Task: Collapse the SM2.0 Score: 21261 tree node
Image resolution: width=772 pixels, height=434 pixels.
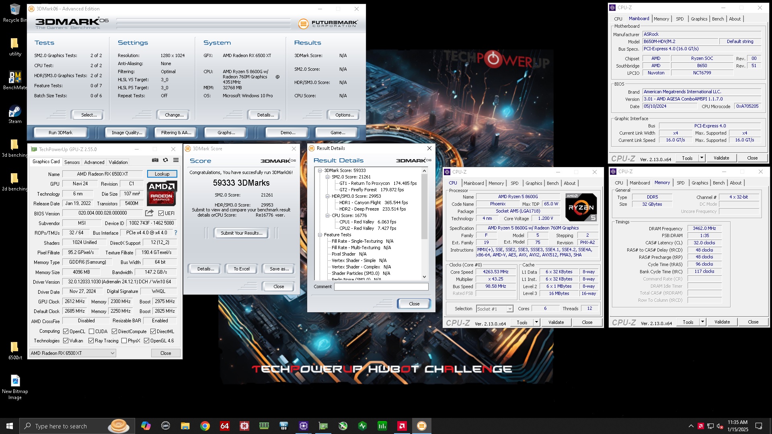Action: pyautogui.click(x=328, y=177)
